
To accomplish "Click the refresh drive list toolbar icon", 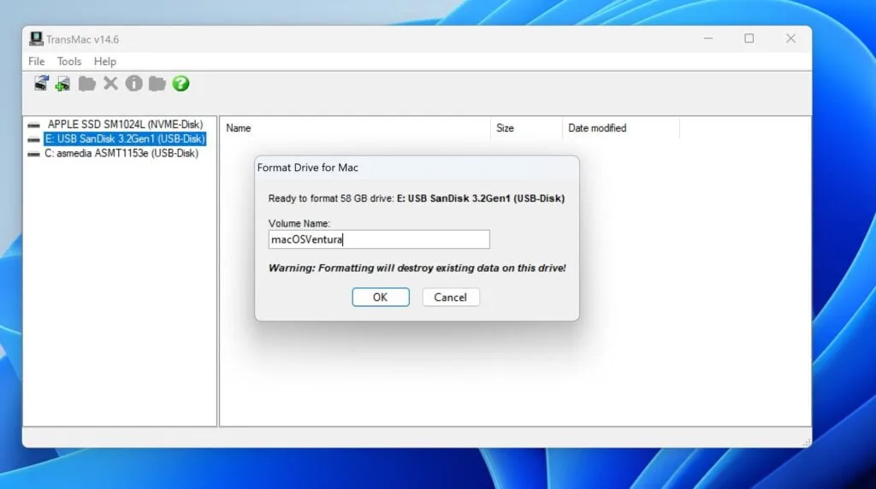I will click(41, 83).
